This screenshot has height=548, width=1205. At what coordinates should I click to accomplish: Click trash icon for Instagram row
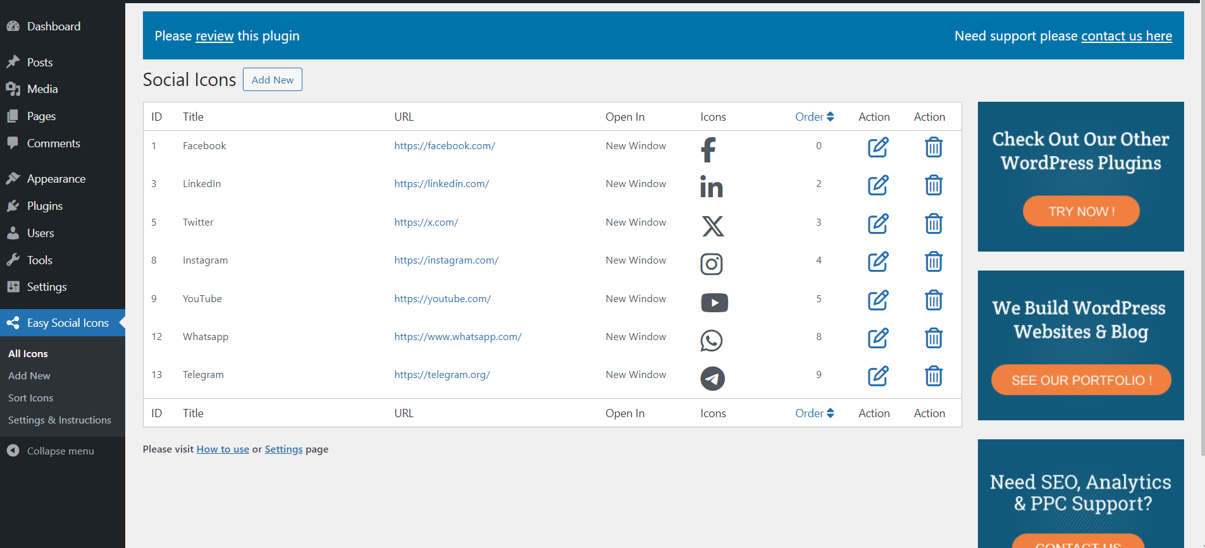933,262
